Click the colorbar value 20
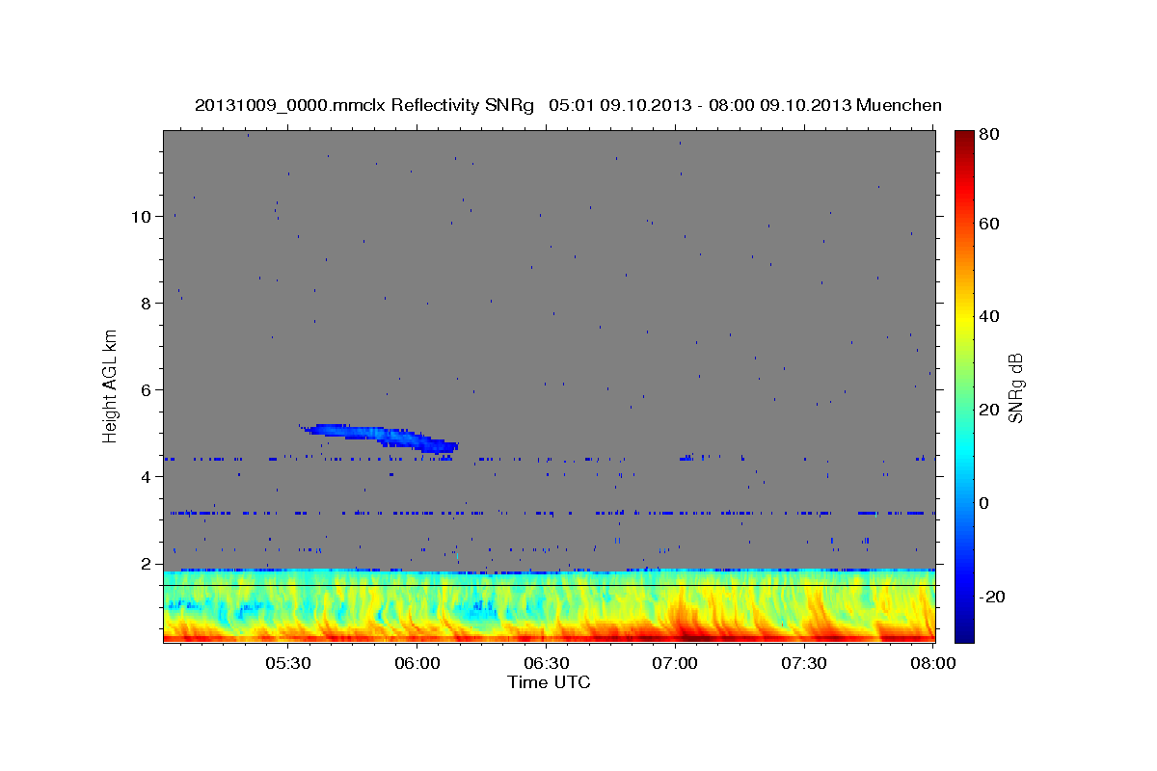 (988, 410)
